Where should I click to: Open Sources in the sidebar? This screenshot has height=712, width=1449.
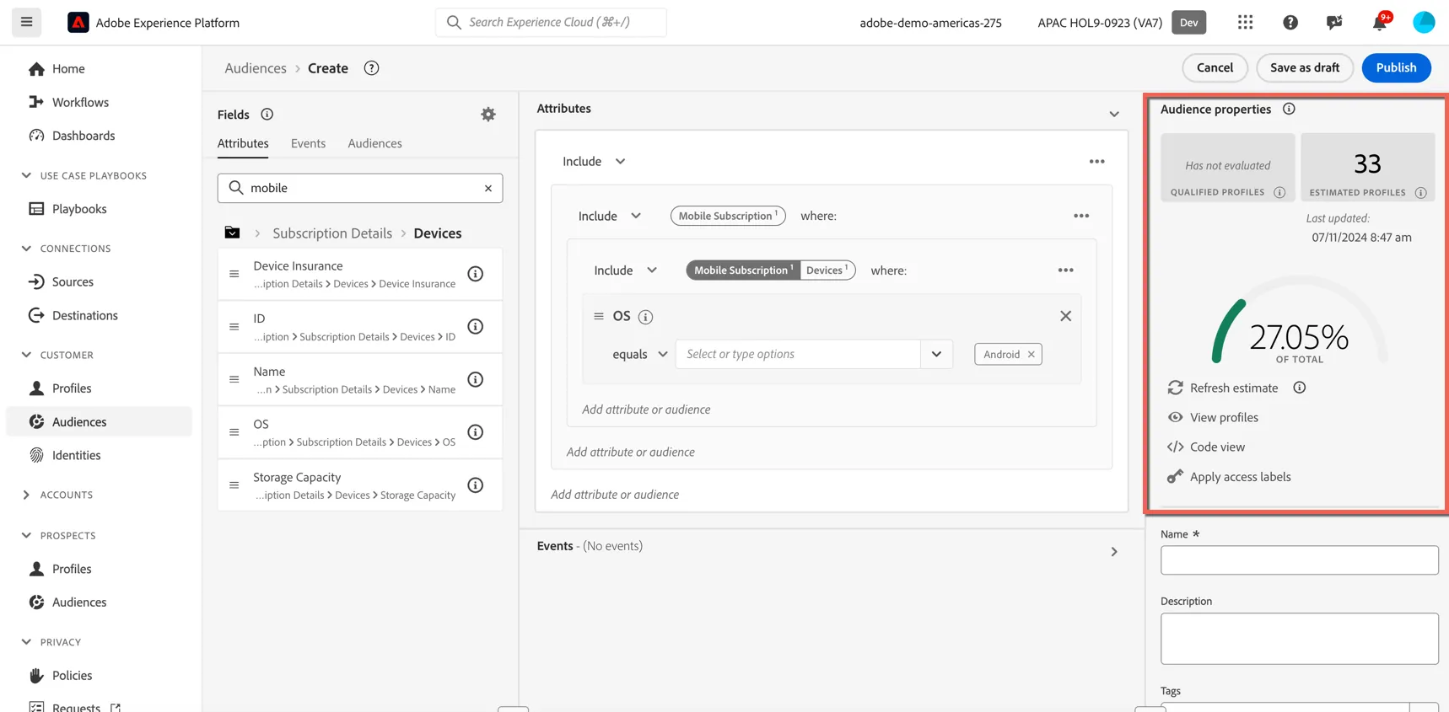click(73, 281)
